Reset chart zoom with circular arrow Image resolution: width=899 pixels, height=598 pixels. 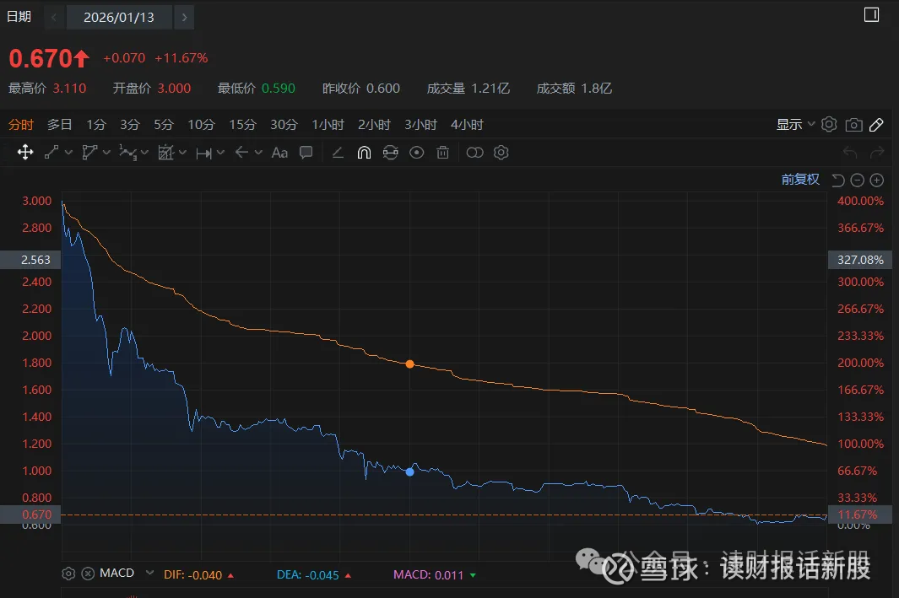point(837,180)
